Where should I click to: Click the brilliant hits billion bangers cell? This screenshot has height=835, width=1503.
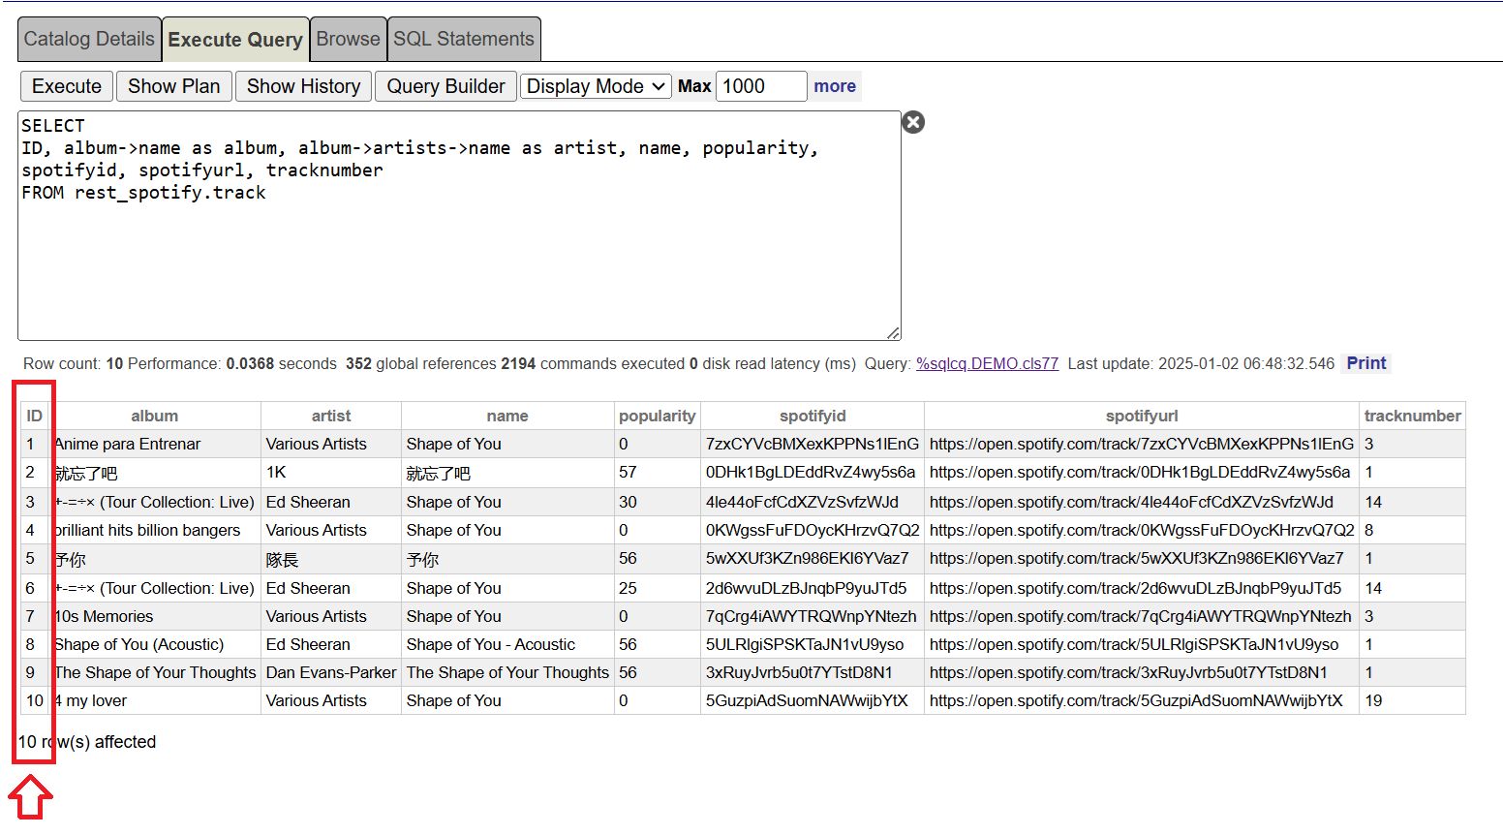pyautogui.click(x=155, y=530)
